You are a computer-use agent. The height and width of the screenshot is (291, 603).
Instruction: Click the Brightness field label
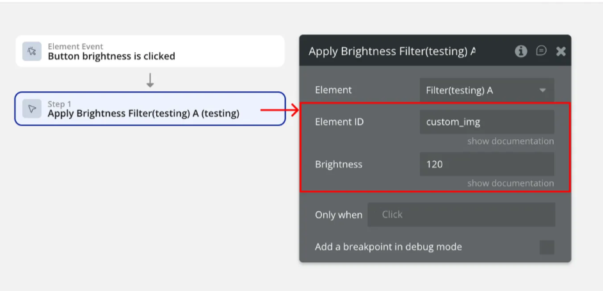point(339,164)
